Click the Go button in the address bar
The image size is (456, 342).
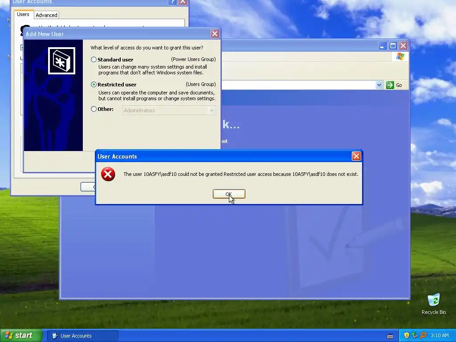point(394,85)
